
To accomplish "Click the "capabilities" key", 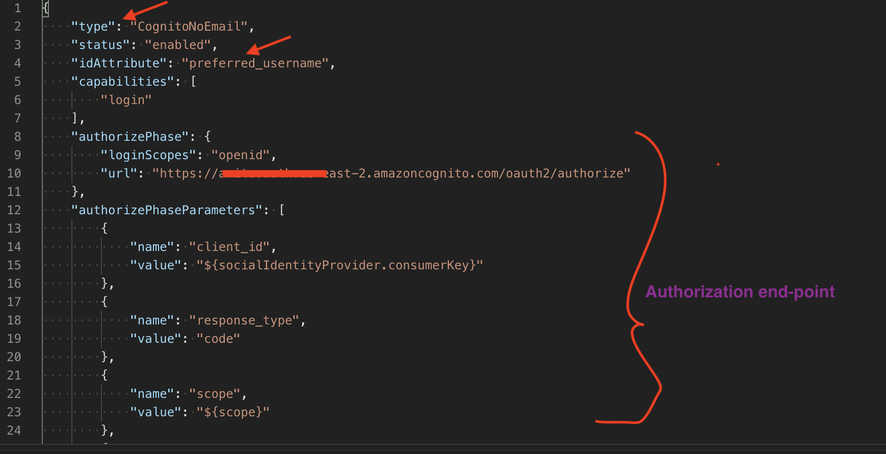I will (123, 82).
